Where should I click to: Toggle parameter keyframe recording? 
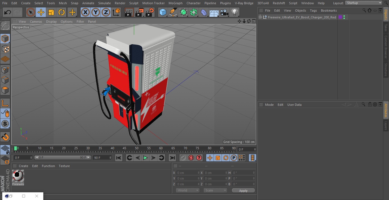point(234,158)
